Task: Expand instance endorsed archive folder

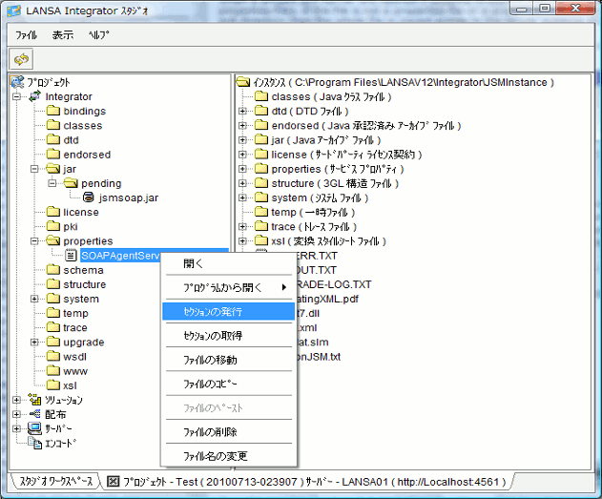Action: 242,126
